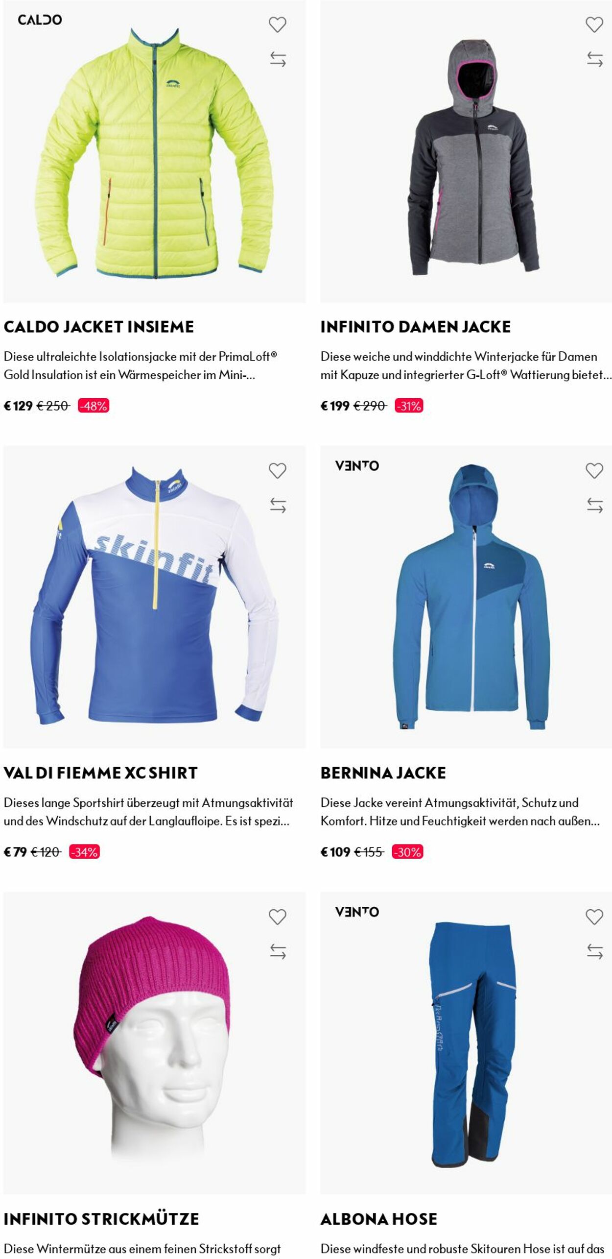This screenshot has width=612, height=1259.
Task: Compare the Val di Fiemme XC Shirt
Action: coord(278,505)
